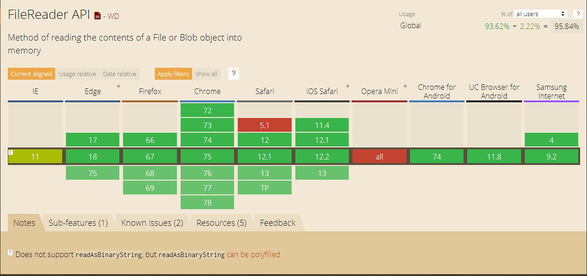This screenshot has width=587, height=276.
Task: Click the Apply filters button
Action: click(173, 74)
